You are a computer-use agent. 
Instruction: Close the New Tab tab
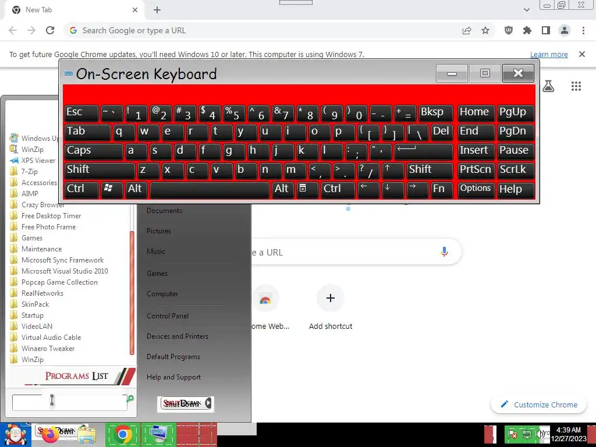click(135, 10)
